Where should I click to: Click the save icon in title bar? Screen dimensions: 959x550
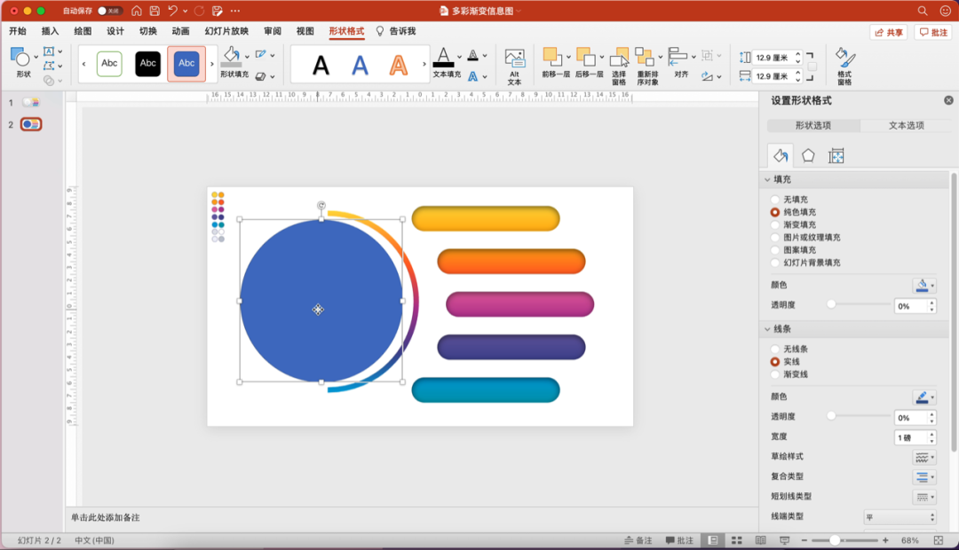(155, 11)
